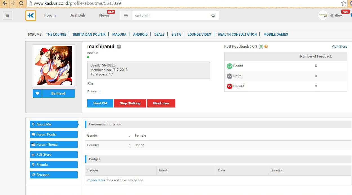The image size is (352, 195).
Task: Click the browser forward arrow
Action: 13,3
